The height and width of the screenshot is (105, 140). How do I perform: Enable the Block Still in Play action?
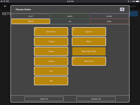coord(89,51)
